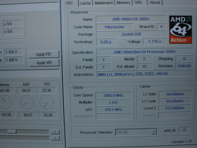Click the Memory frequency gauge dial
The height and width of the screenshot is (148, 197).
pyautogui.click(x=5, y=102)
